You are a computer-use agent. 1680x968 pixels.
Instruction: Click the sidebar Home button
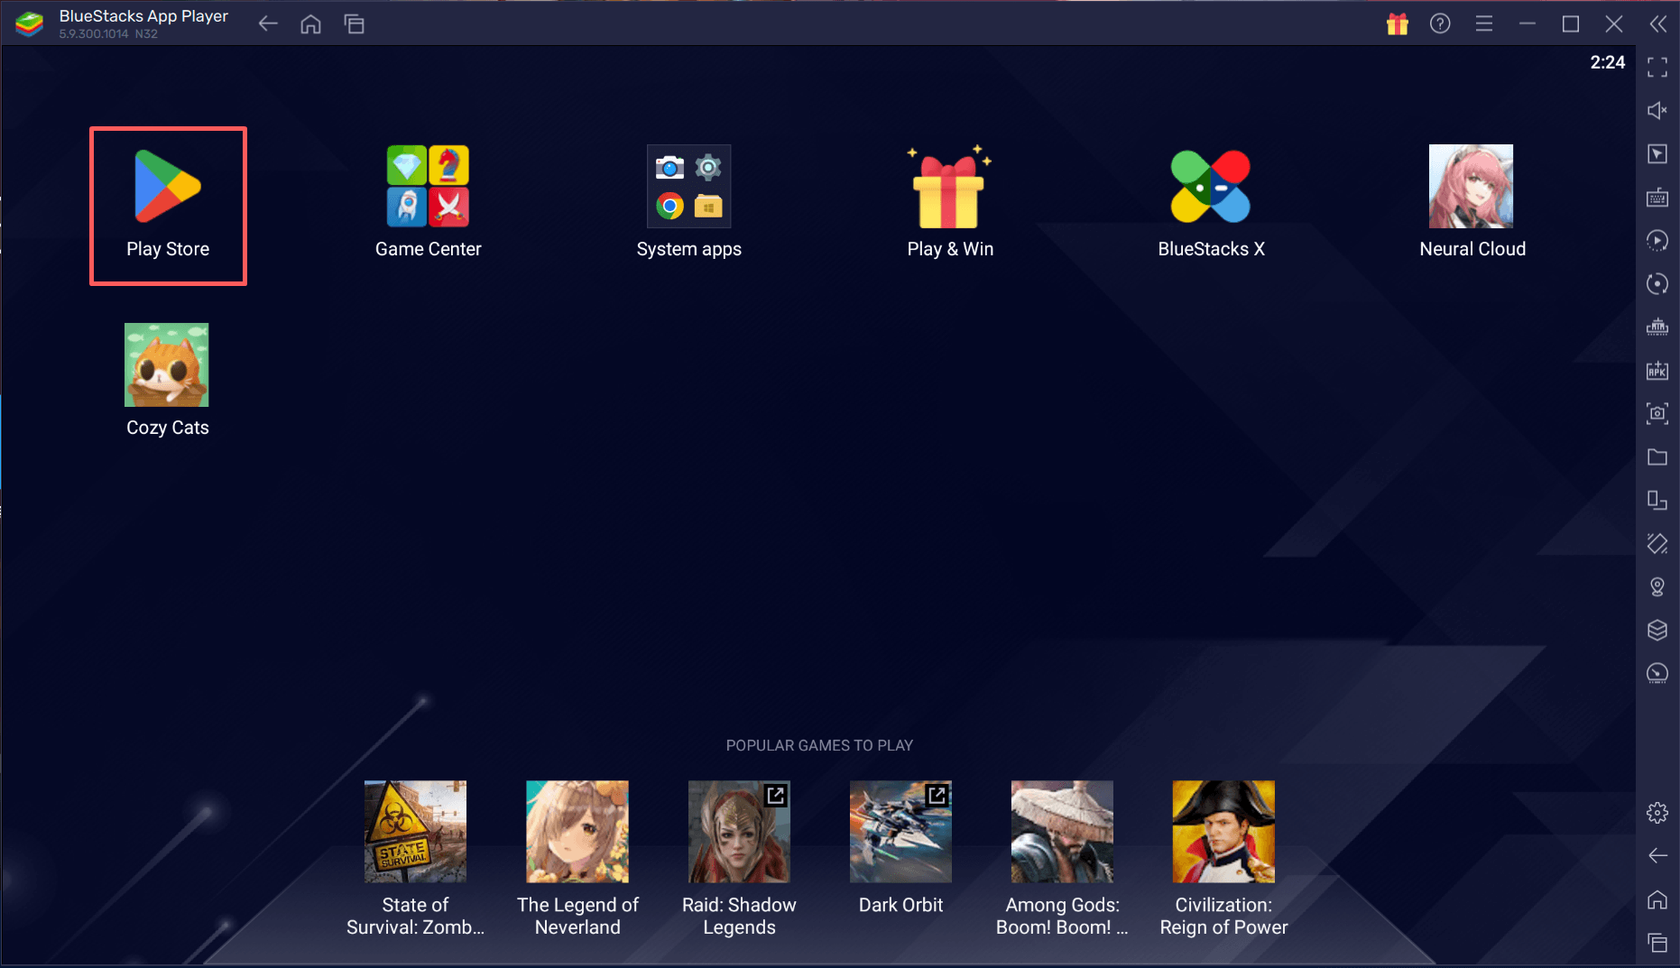[1657, 899]
